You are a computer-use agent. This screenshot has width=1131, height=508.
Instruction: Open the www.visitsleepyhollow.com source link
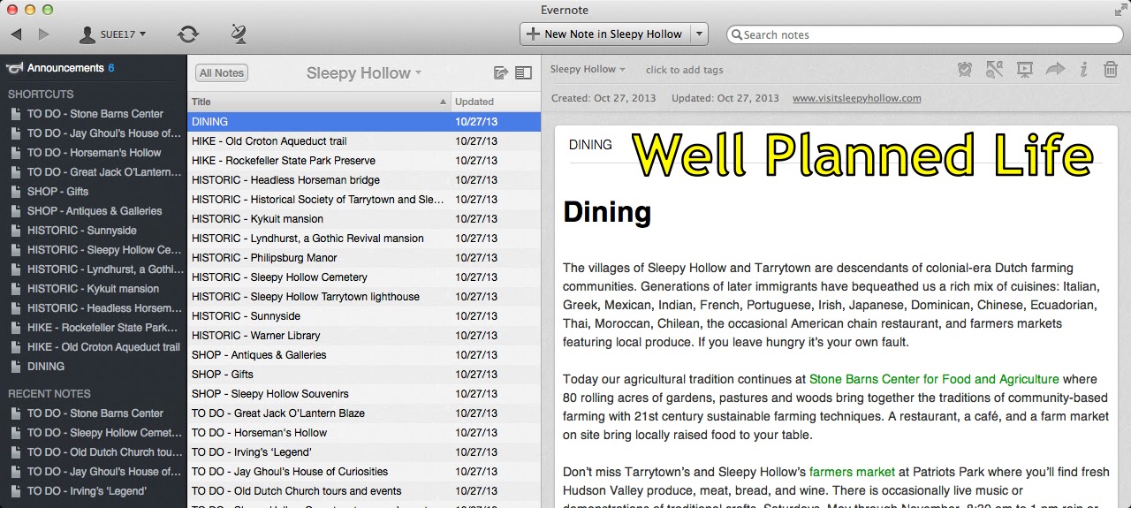click(x=856, y=98)
